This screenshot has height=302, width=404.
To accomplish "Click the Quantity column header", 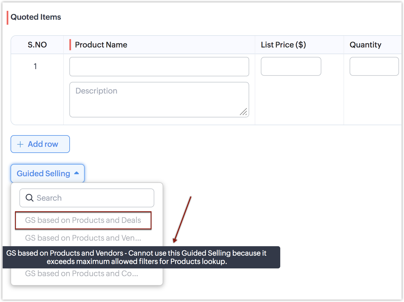I will (365, 45).
